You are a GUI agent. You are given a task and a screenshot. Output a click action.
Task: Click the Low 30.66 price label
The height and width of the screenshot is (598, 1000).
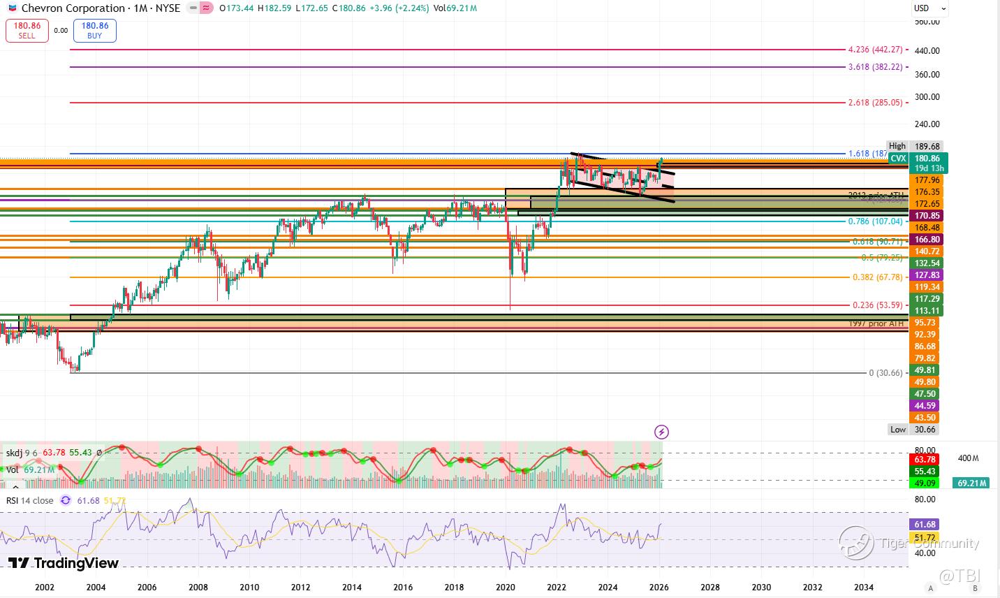pos(916,429)
